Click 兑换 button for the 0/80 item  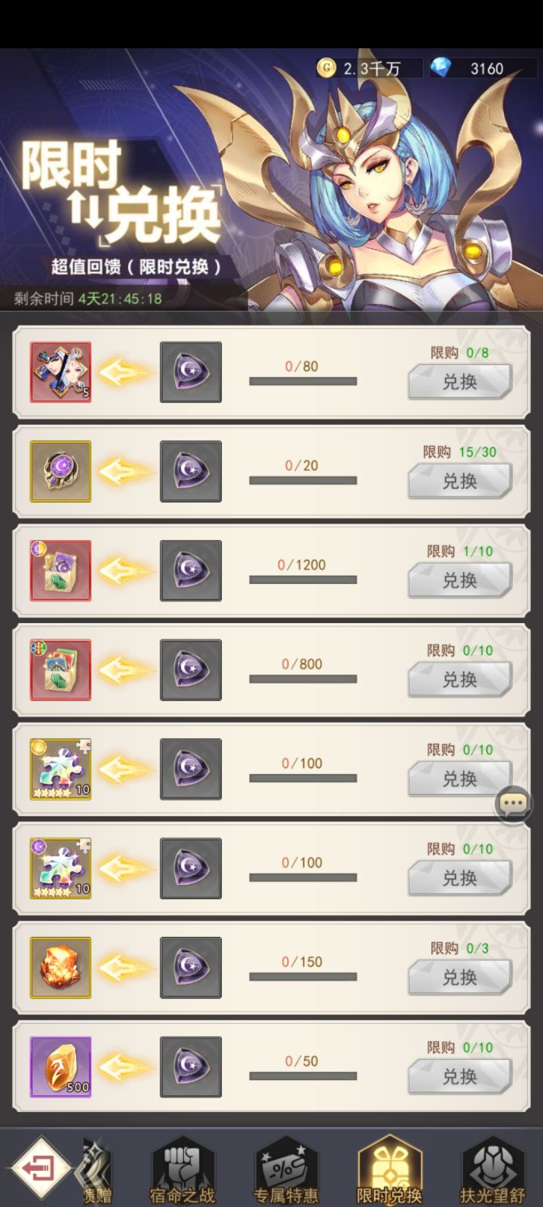[460, 382]
